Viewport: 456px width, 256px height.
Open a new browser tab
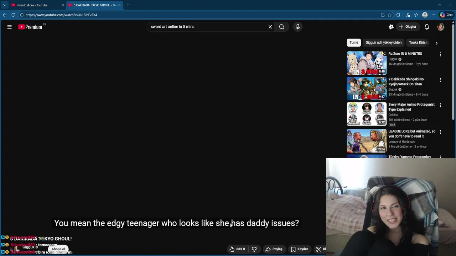(128, 5)
